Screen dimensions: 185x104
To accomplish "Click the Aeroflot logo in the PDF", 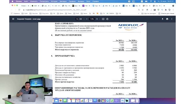I will (131, 27).
